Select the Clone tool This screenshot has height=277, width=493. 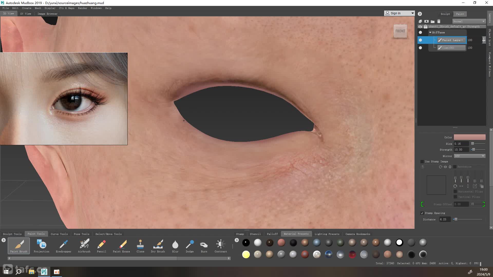[x=140, y=246]
